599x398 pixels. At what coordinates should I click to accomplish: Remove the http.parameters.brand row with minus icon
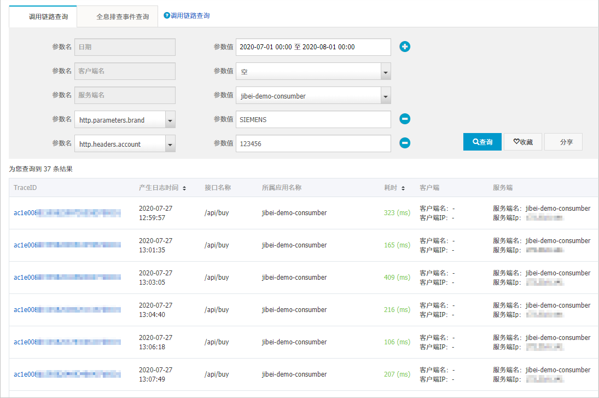(405, 119)
